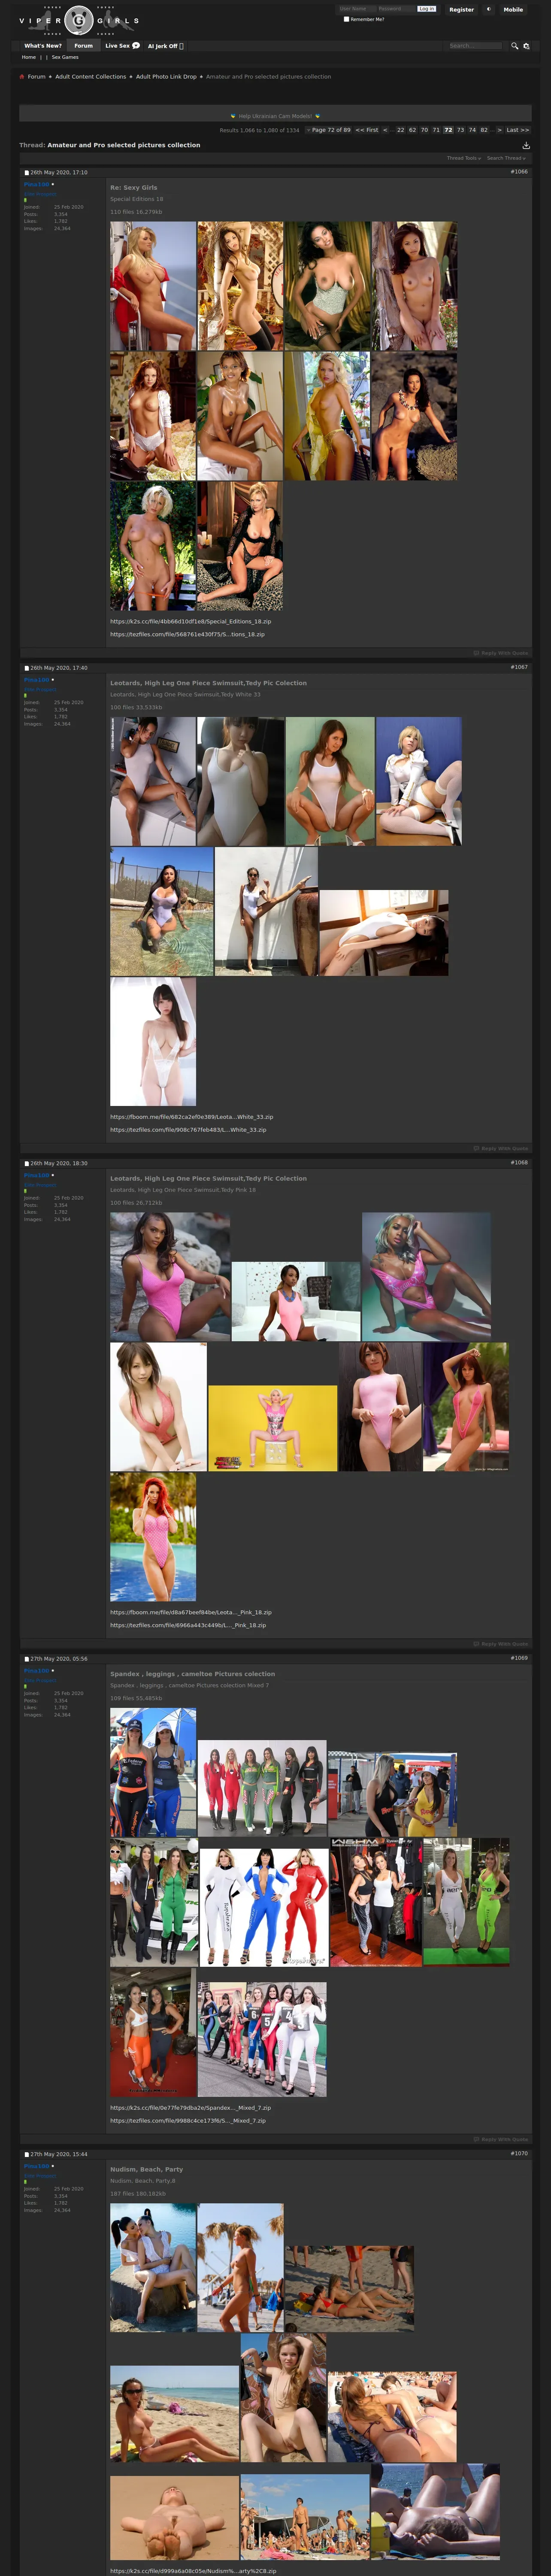The image size is (551, 2576).
Task: Go to page 82
Action: tap(484, 130)
